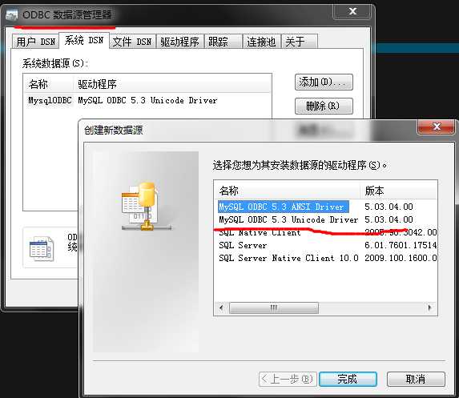Click the left arrow of horizontal scrollbar
This screenshot has width=459, height=398.
click(222, 308)
